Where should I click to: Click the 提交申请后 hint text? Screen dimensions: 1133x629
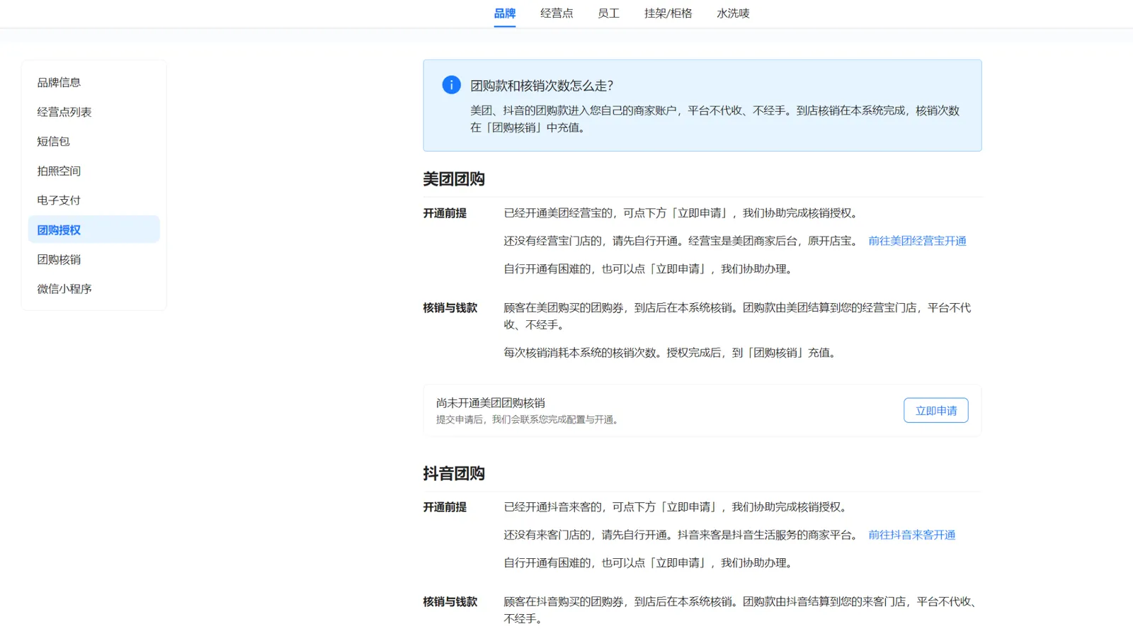(x=529, y=420)
